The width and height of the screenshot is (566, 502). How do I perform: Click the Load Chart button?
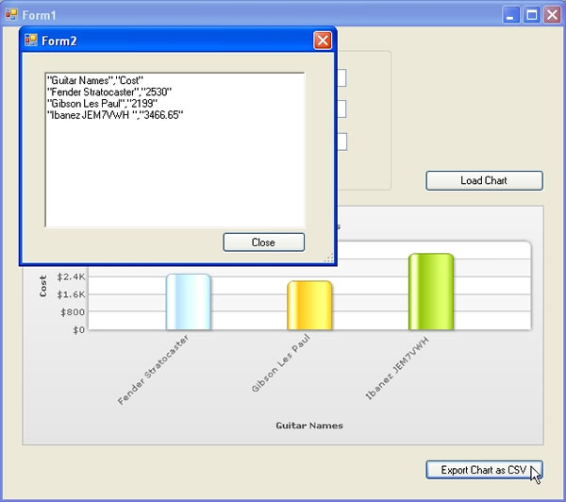pos(484,180)
